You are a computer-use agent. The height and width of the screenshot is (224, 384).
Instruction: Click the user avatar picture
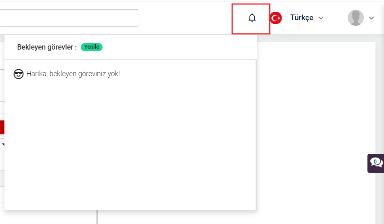(356, 18)
